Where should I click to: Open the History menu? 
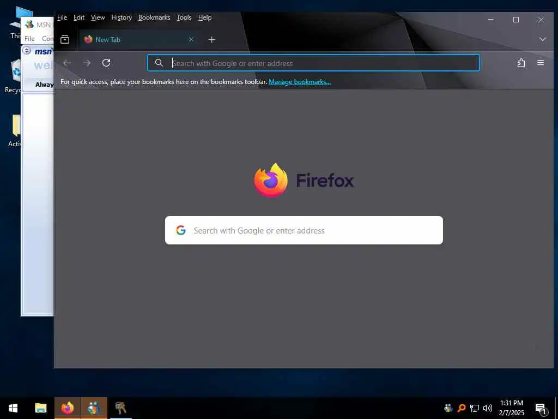click(x=122, y=17)
